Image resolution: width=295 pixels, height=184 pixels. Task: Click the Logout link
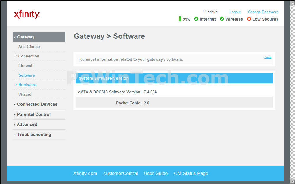click(235, 12)
